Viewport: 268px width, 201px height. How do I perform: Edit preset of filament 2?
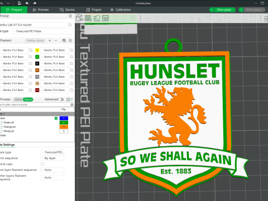(x=71, y=50)
